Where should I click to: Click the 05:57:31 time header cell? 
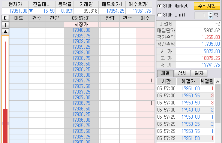81,18
